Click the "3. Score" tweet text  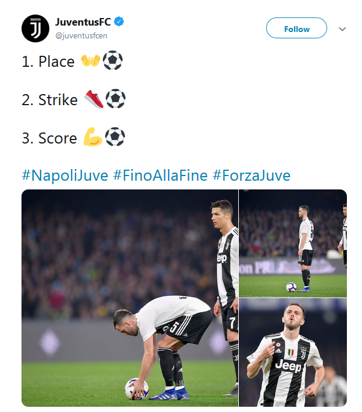click(49, 138)
